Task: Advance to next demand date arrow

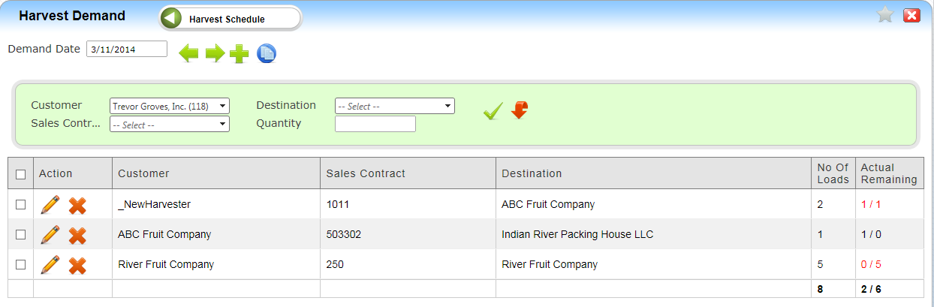Action: point(215,53)
